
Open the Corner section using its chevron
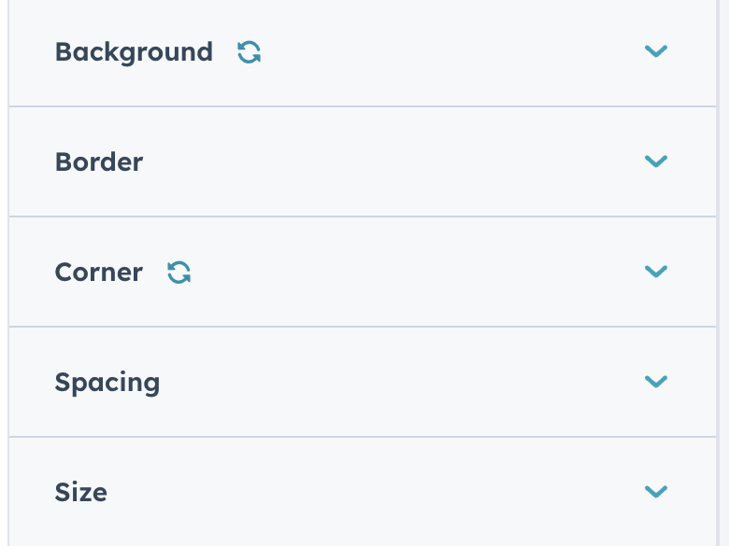point(656,272)
